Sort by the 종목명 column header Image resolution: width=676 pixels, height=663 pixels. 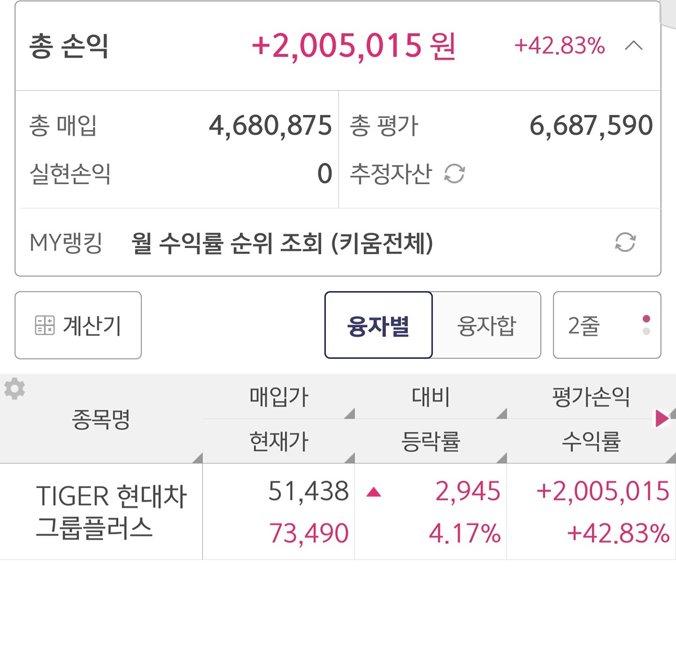101,419
